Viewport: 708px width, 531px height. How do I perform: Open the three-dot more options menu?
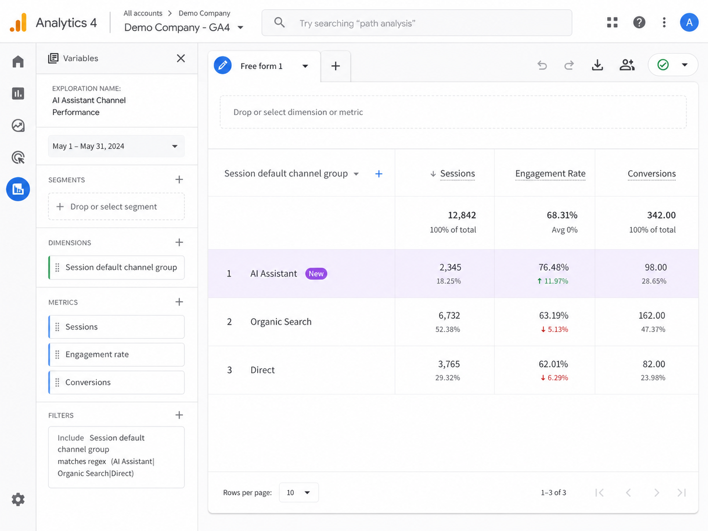point(664,22)
